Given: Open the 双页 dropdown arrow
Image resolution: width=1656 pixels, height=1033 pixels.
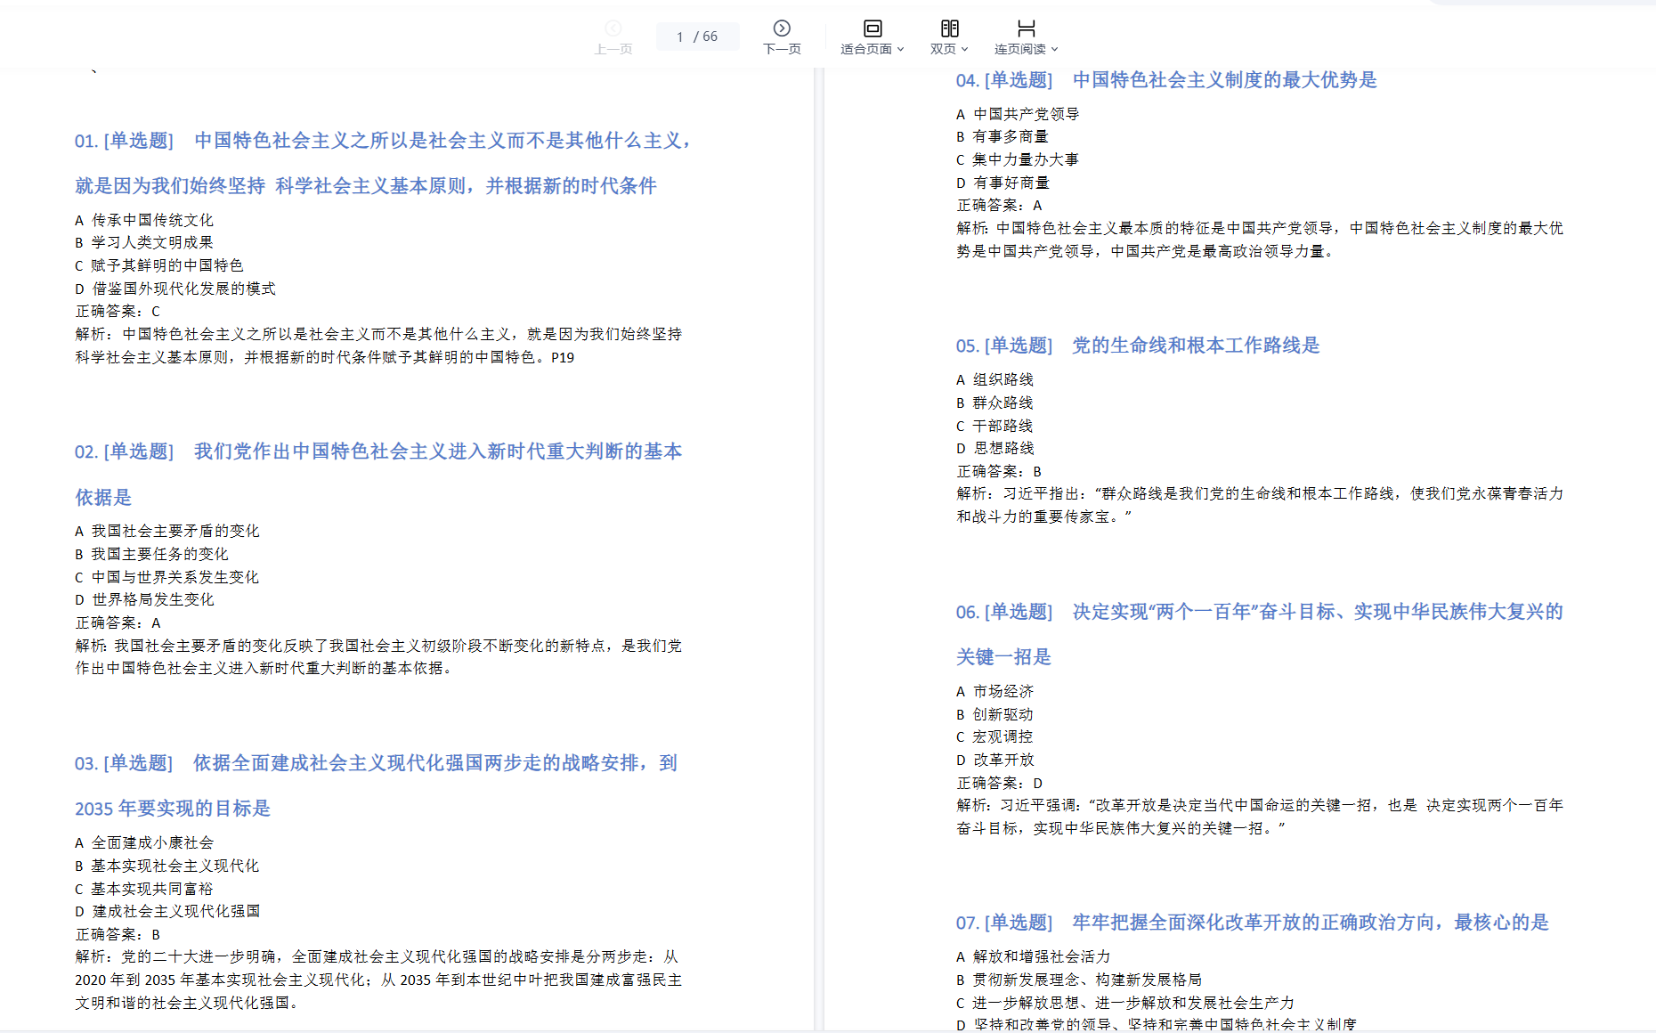Looking at the screenshot, I should coord(964,50).
